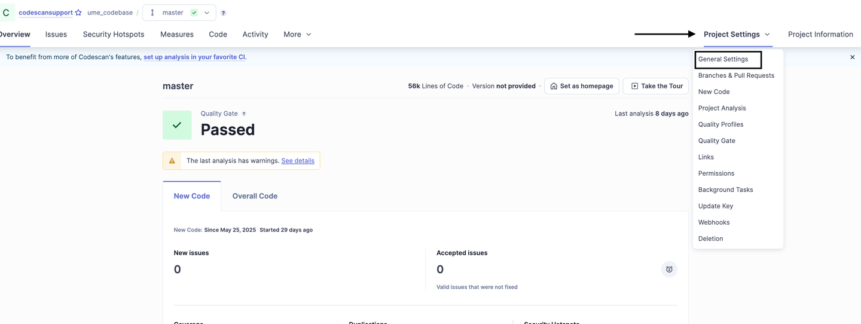Expand the More navigation menu

(297, 35)
